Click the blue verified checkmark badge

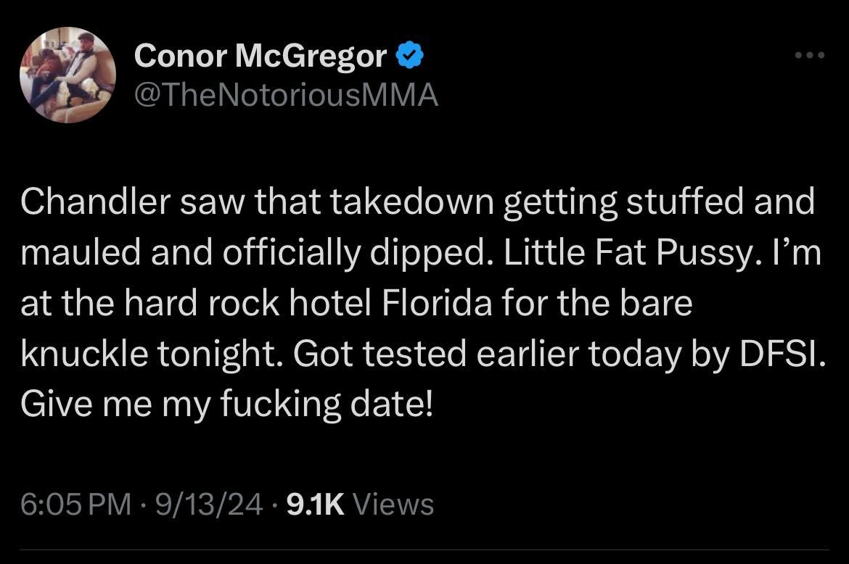point(410,55)
